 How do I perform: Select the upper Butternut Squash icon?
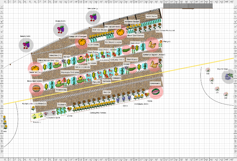pyautogui.click(x=153, y=44)
